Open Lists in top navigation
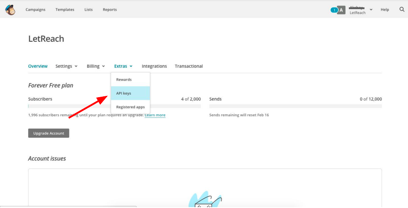This screenshot has height=208, width=408. 88,10
